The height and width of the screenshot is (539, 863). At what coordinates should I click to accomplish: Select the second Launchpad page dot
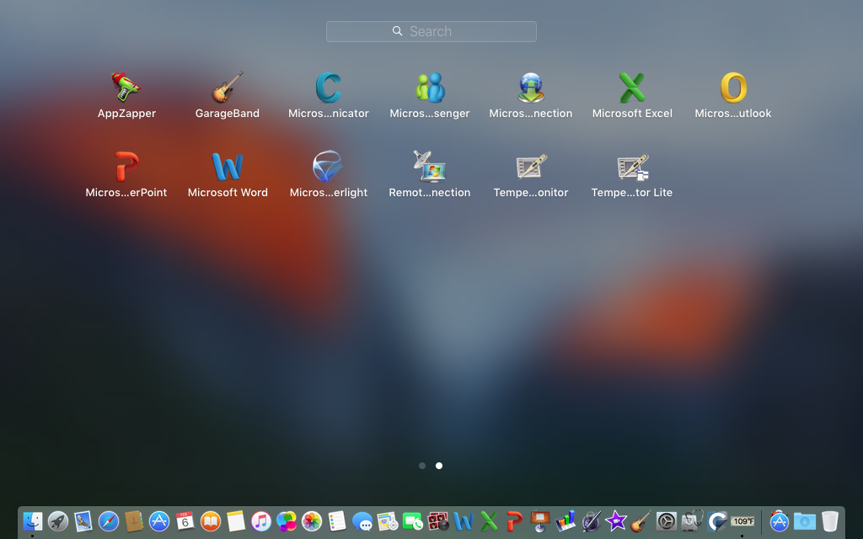click(438, 466)
